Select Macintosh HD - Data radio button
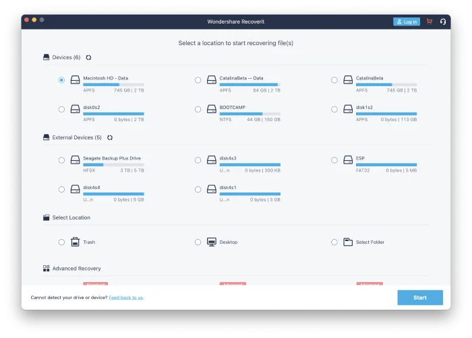The image size is (472, 338). pos(61,80)
